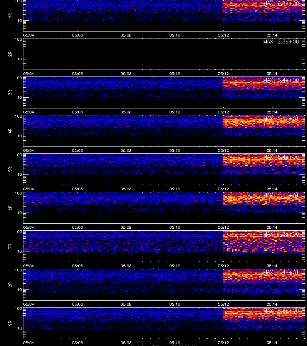
Task: Click the 05:08 time label beneath panel 9R
Action: 126,343
